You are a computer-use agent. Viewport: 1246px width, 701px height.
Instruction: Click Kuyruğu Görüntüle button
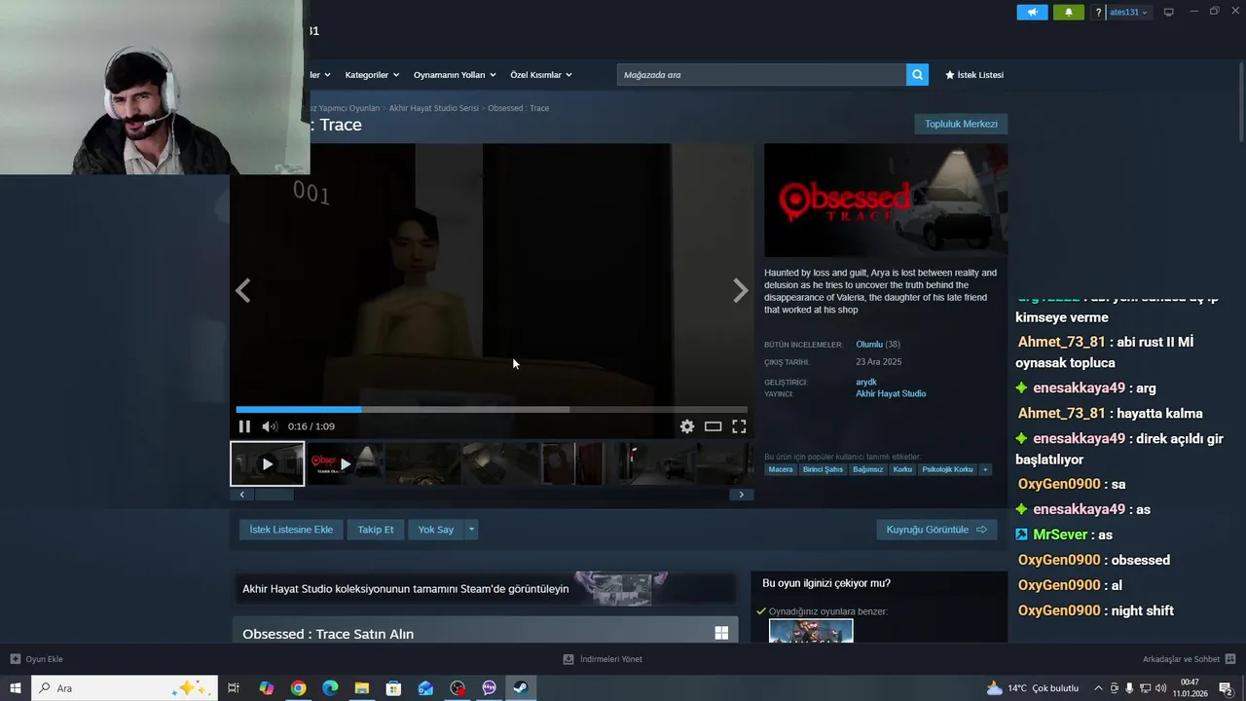(x=936, y=530)
